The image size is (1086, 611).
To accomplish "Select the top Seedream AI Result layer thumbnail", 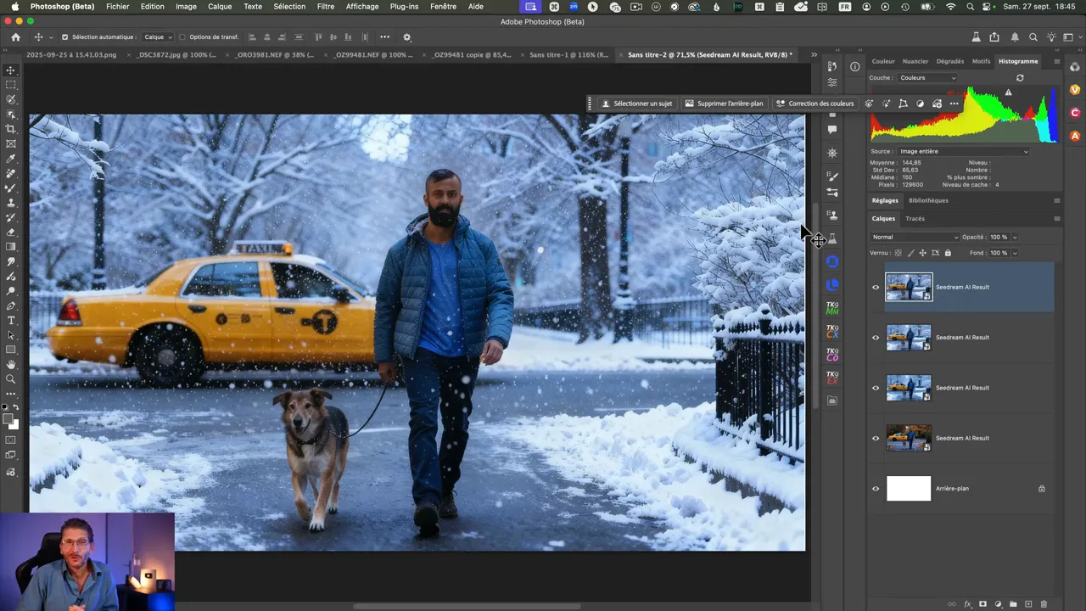I will tap(909, 287).
